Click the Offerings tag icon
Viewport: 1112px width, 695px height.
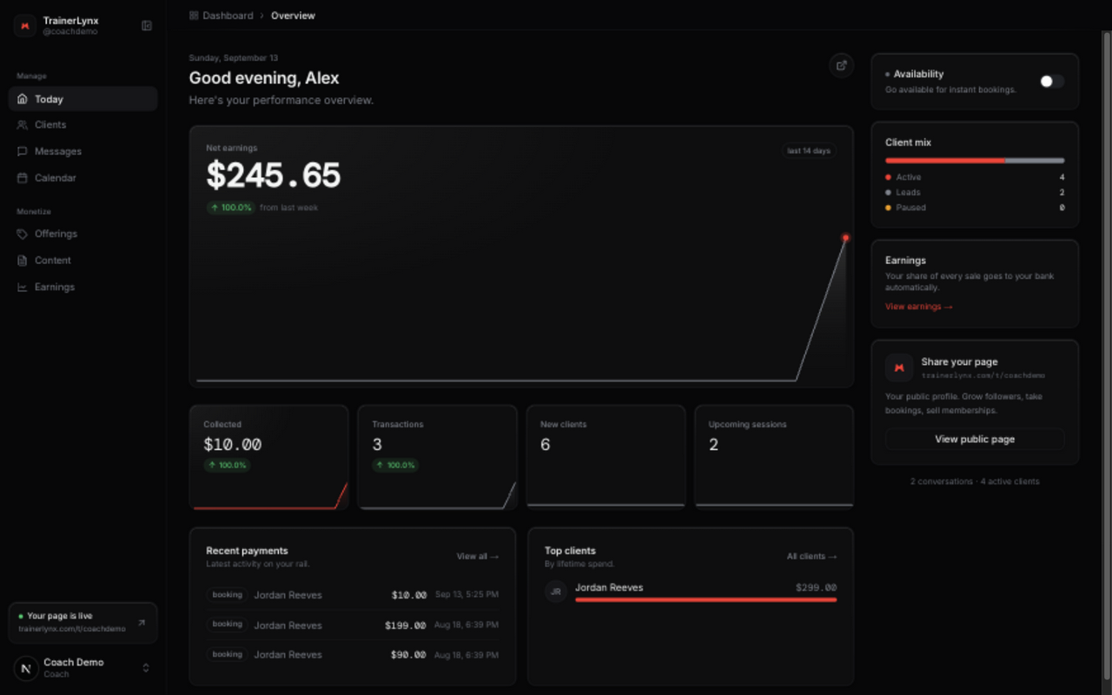click(x=23, y=234)
